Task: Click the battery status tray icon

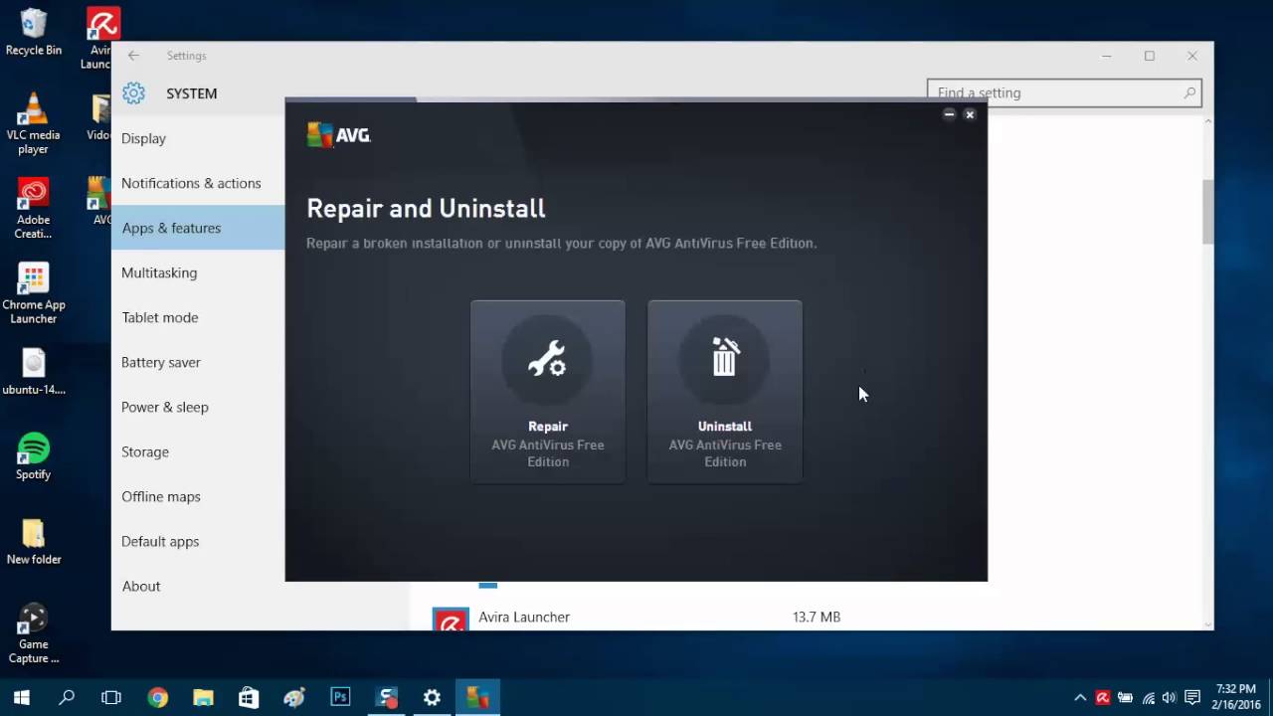Action: click(1126, 698)
